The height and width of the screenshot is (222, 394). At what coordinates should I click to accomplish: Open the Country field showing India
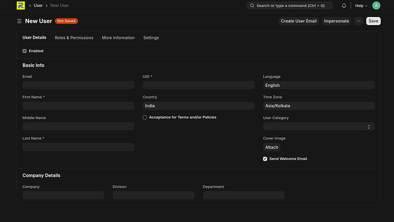pos(199,106)
